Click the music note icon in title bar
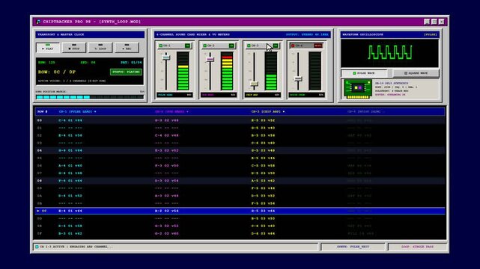 (38, 22)
